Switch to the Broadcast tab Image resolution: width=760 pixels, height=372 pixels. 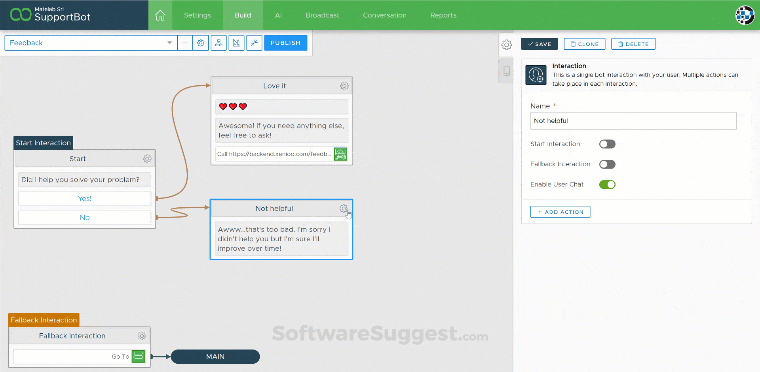click(x=322, y=15)
